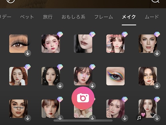The height and width of the screenshot is (125, 166).
Task: Select the false eyelash close-up filter
Action: point(18,44)
